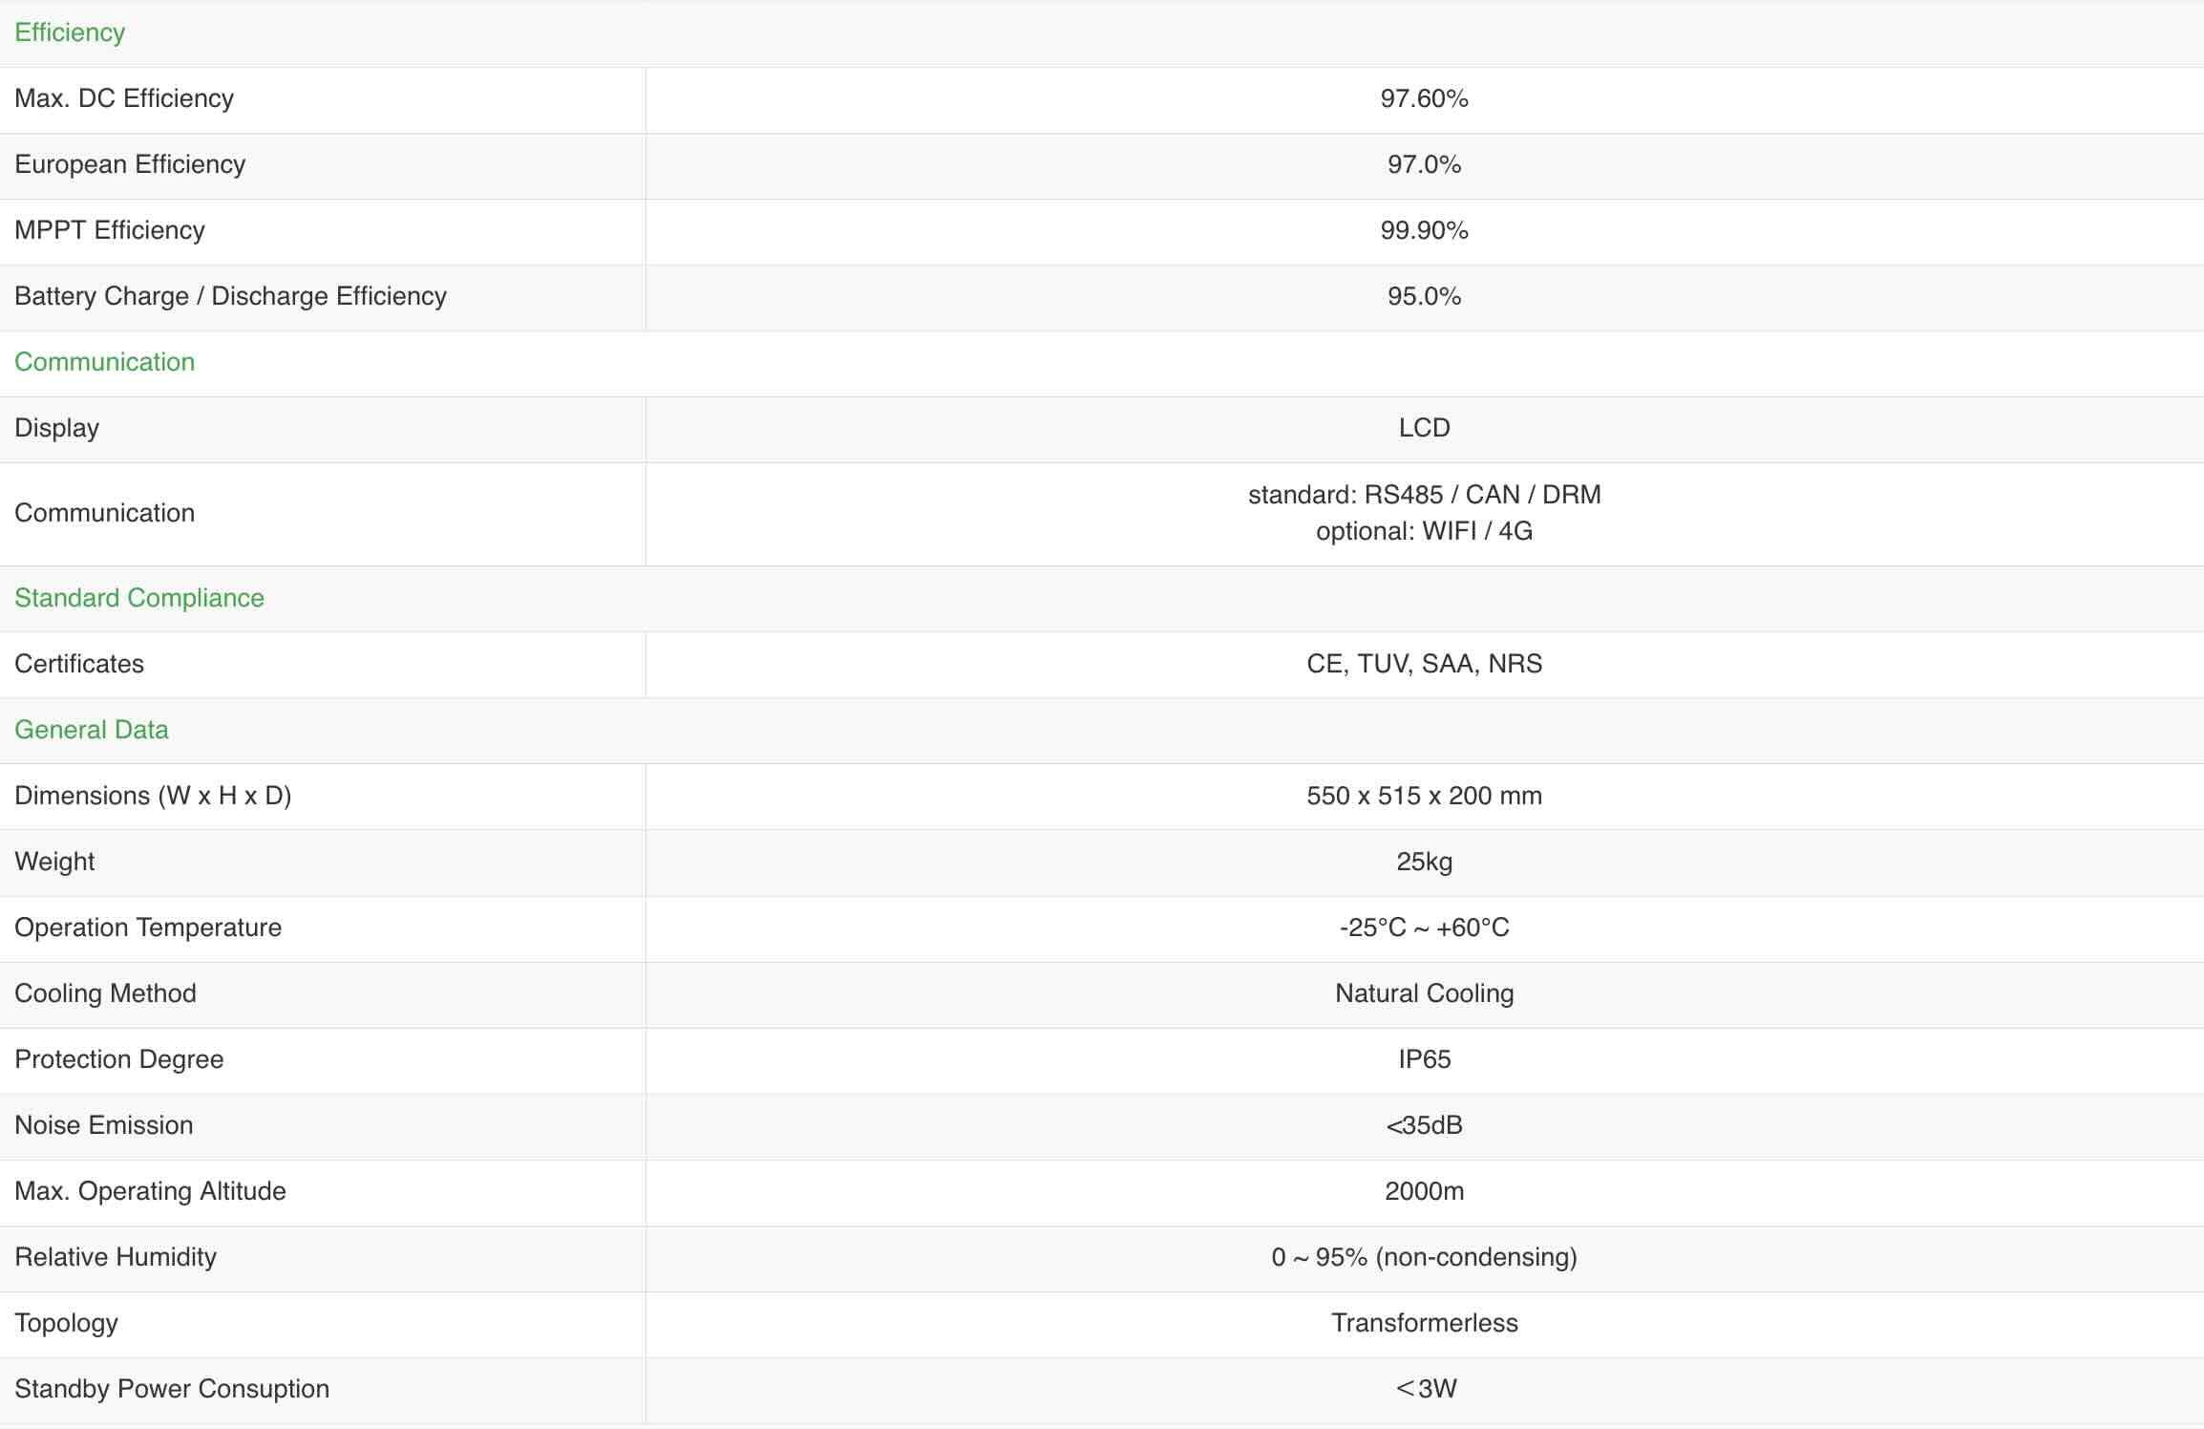Select the Max. DC Efficiency label
This screenshot has height=1429, width=2204.
point(124,98)
